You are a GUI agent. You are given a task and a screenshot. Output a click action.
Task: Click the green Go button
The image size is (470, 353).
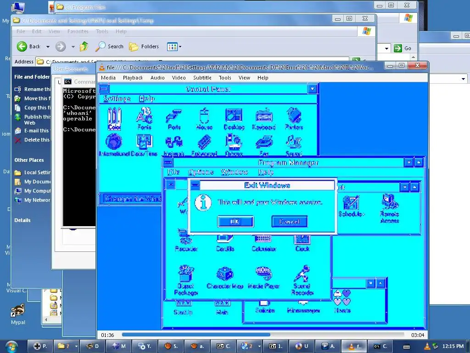click(403, 48)
